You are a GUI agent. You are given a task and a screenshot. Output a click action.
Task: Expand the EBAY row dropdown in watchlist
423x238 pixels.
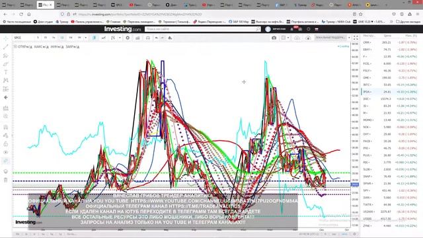coord(371,50)
